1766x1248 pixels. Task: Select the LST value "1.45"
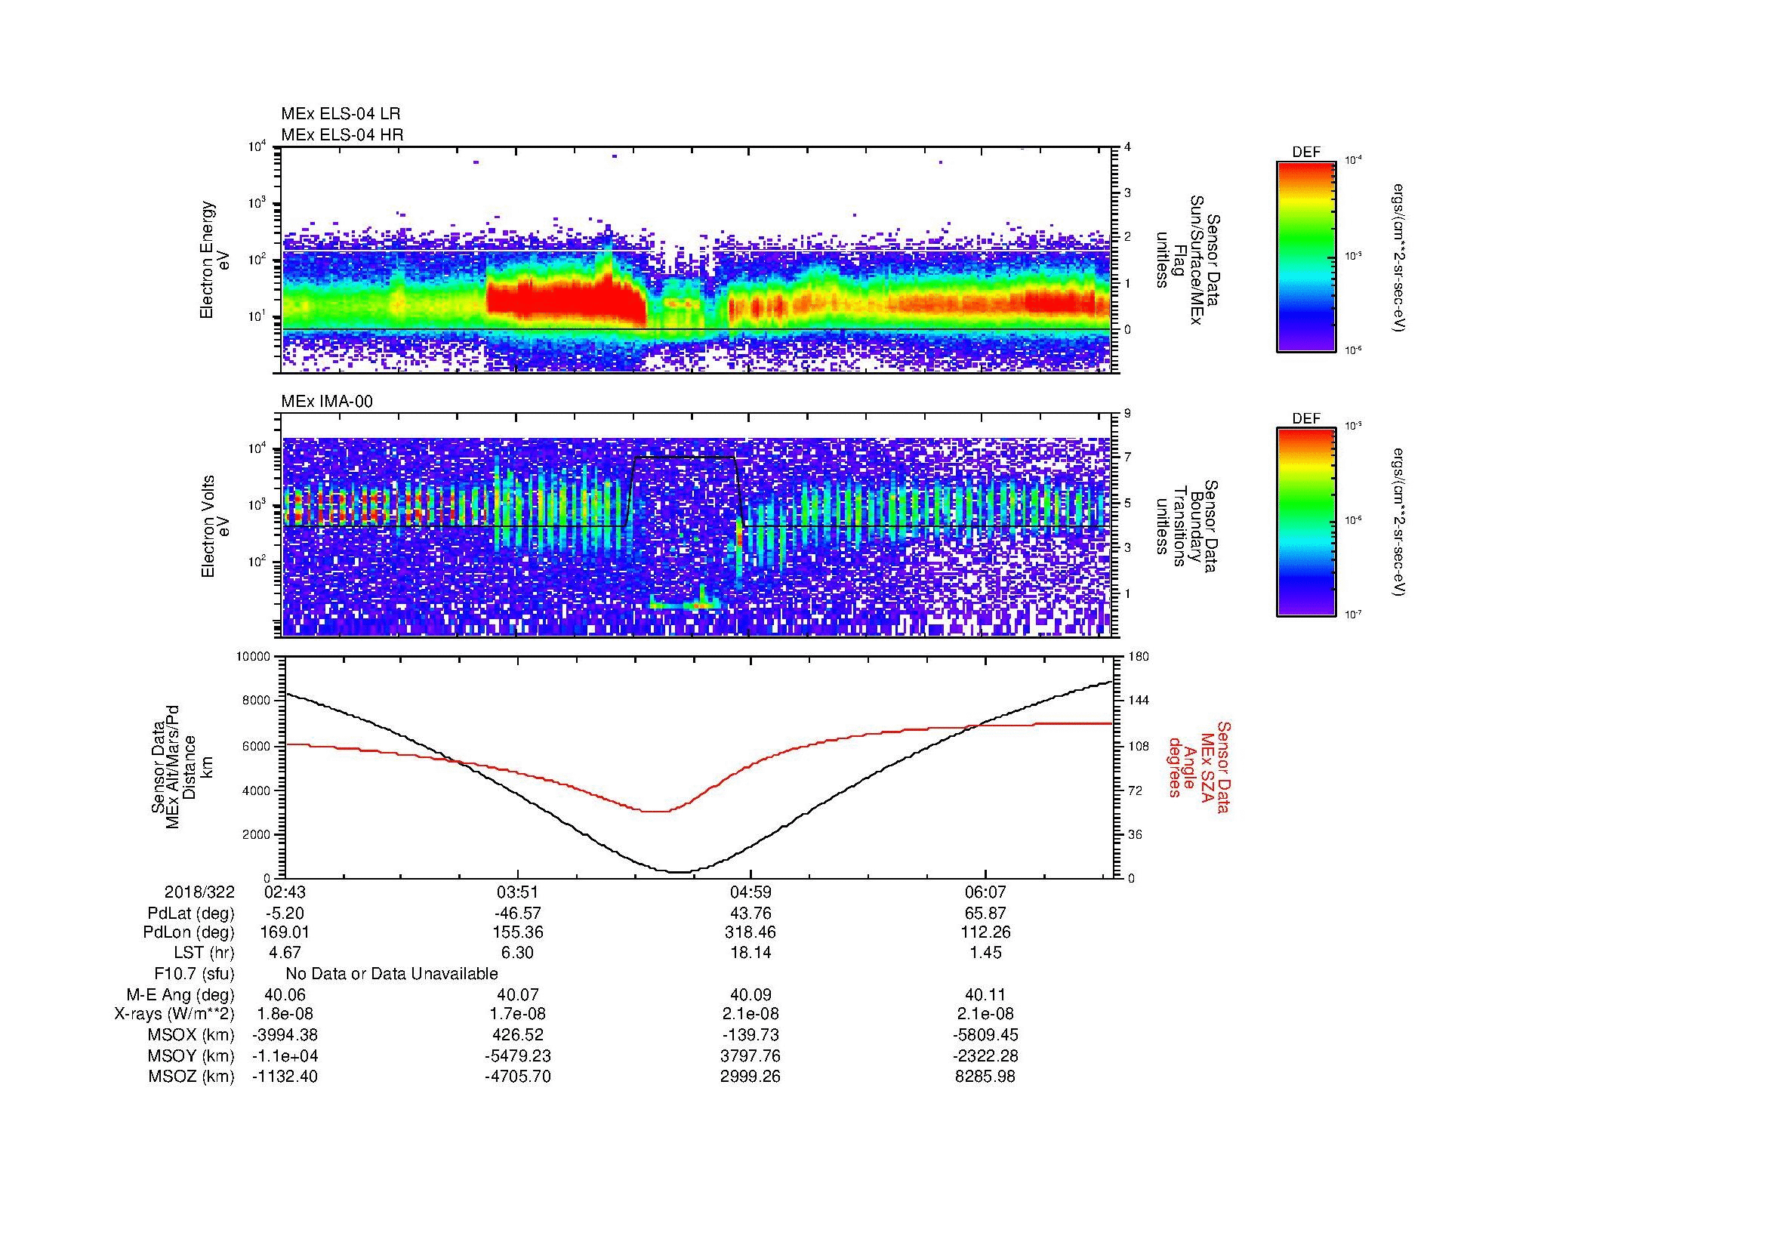click(985, 954)
